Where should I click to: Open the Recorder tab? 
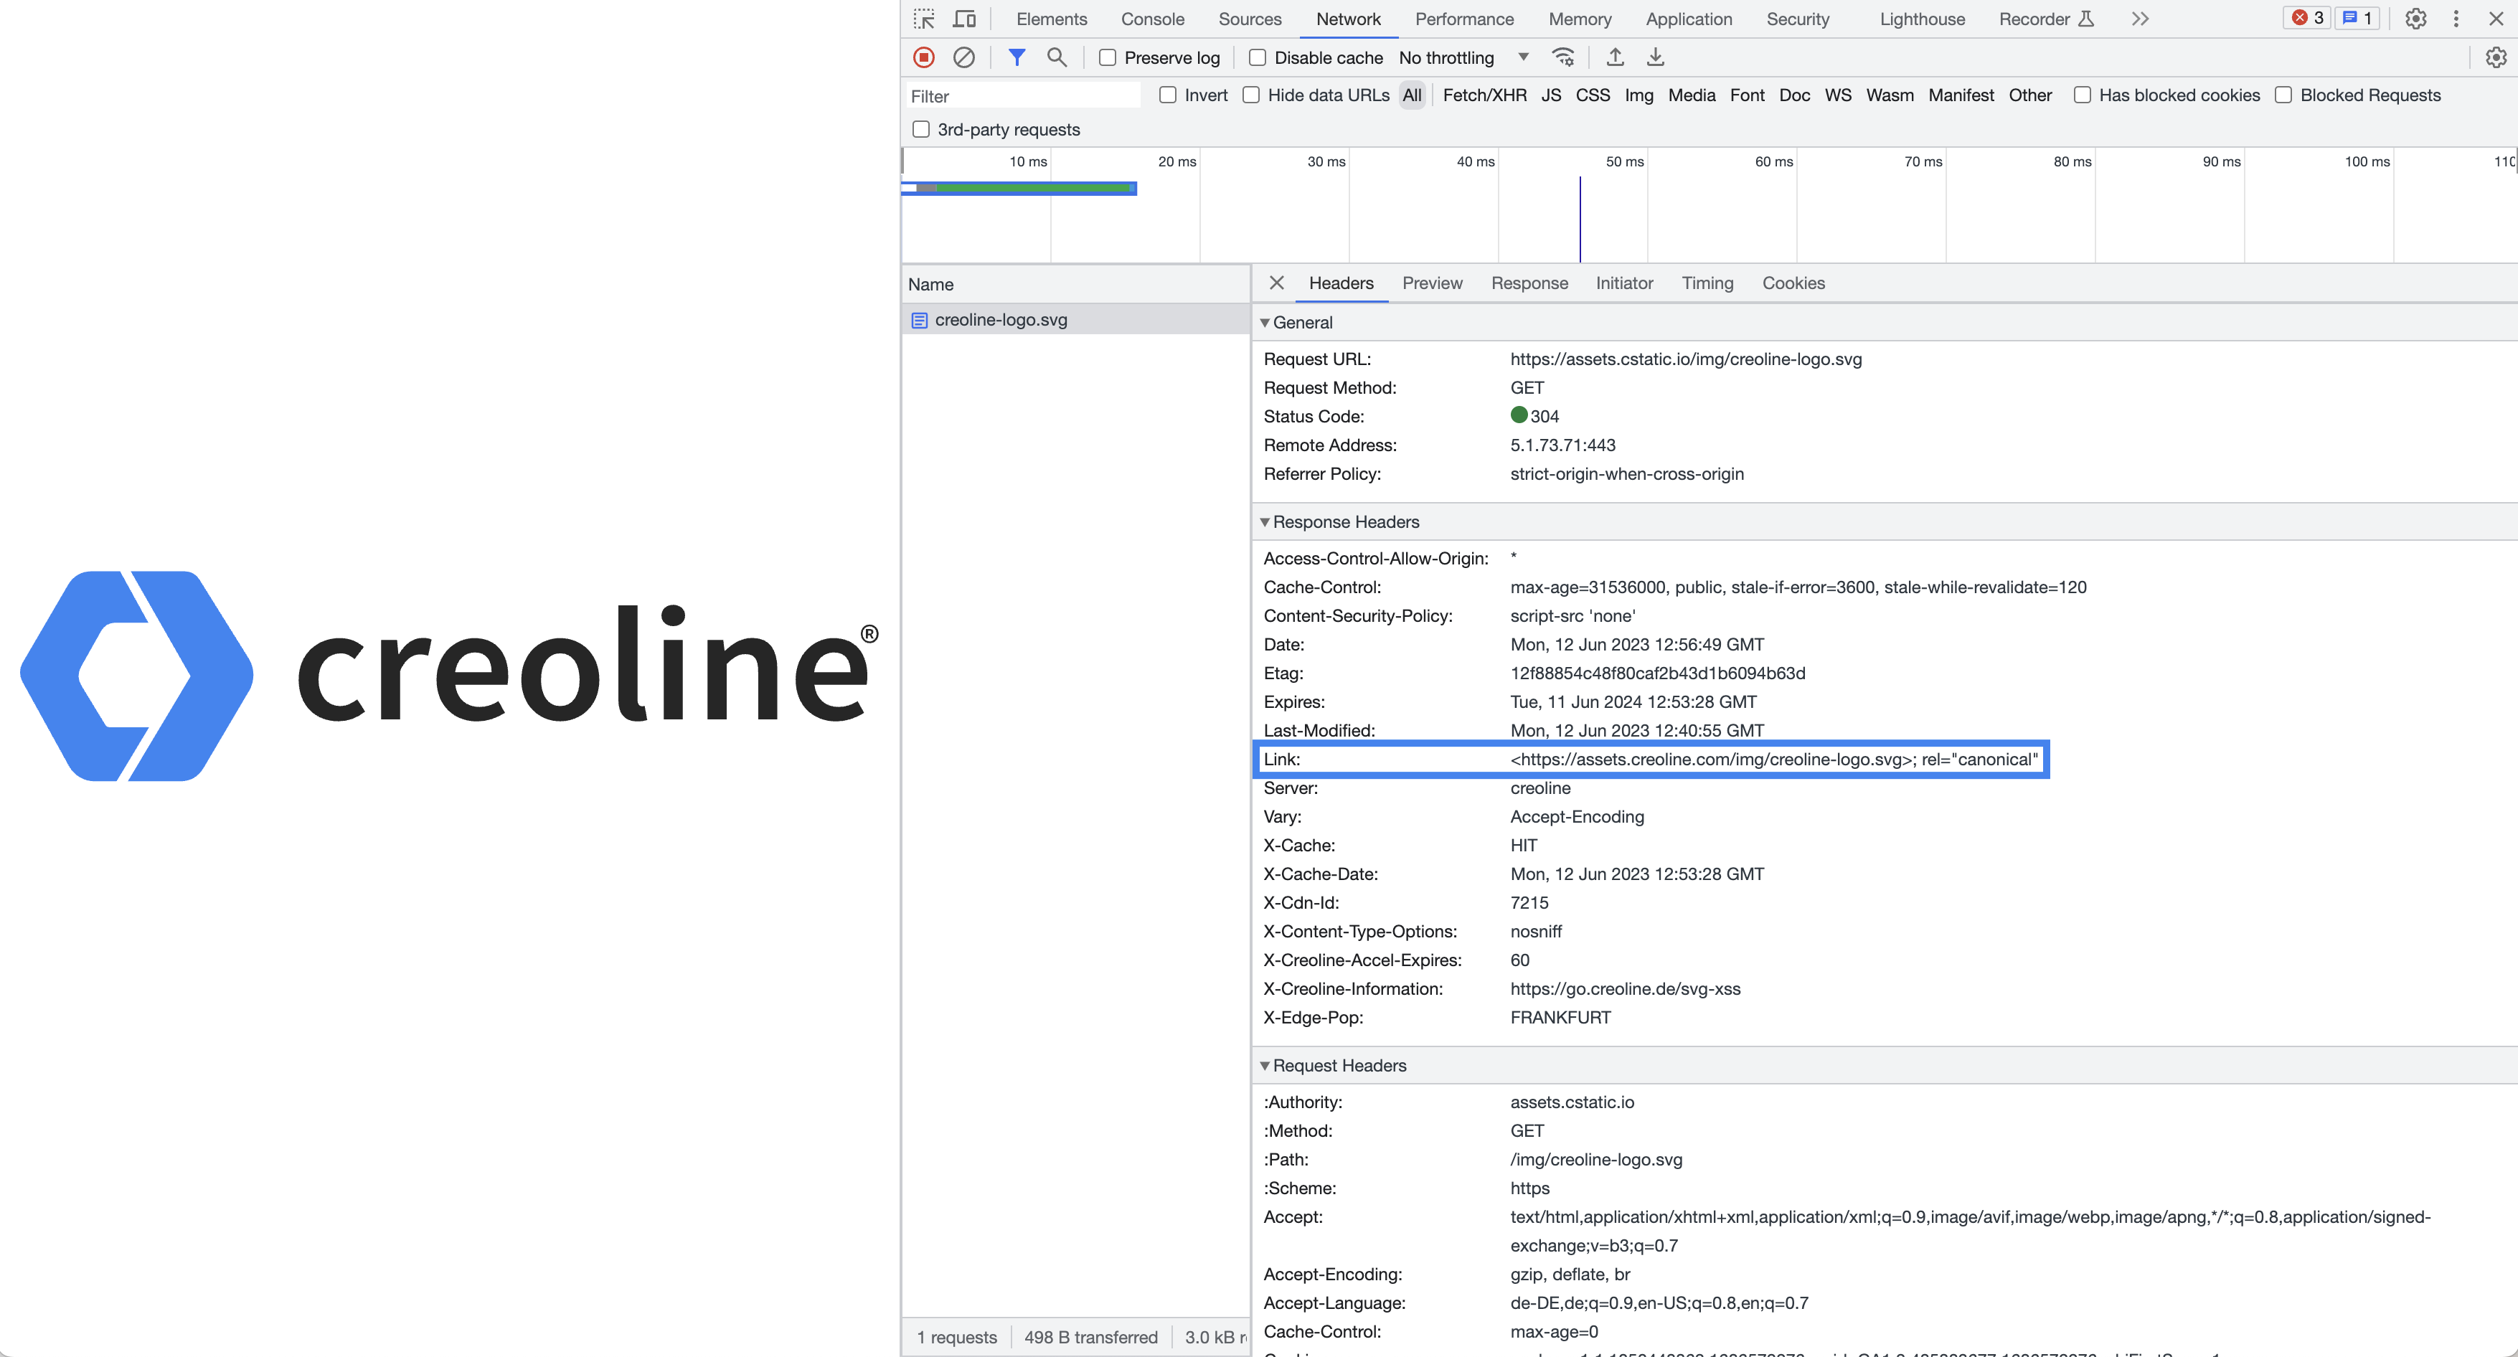[x=2045, y=19]
